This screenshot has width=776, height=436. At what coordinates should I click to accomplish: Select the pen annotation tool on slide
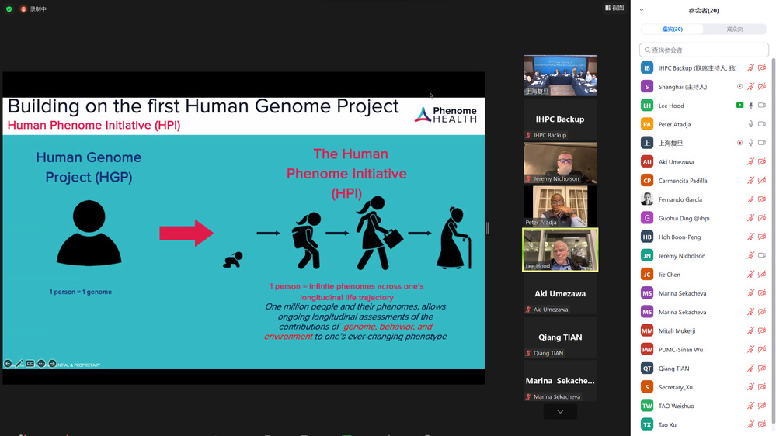point(19,363)
